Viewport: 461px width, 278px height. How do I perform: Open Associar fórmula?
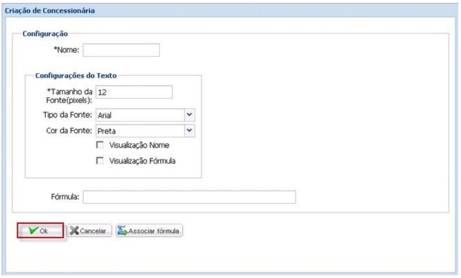149,230
